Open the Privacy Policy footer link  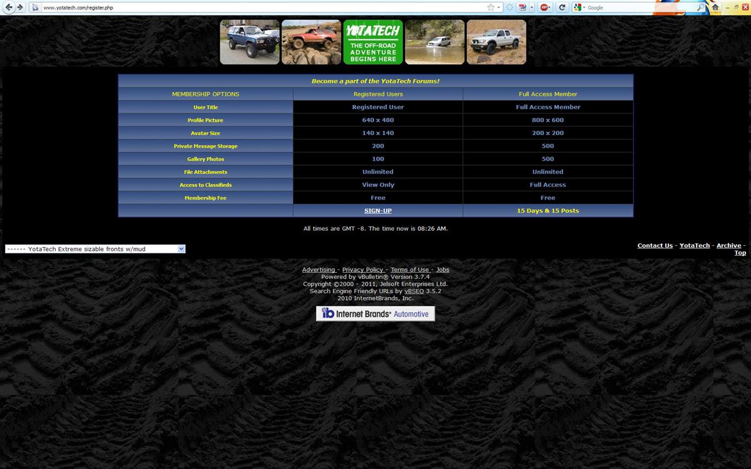point(362,270)
